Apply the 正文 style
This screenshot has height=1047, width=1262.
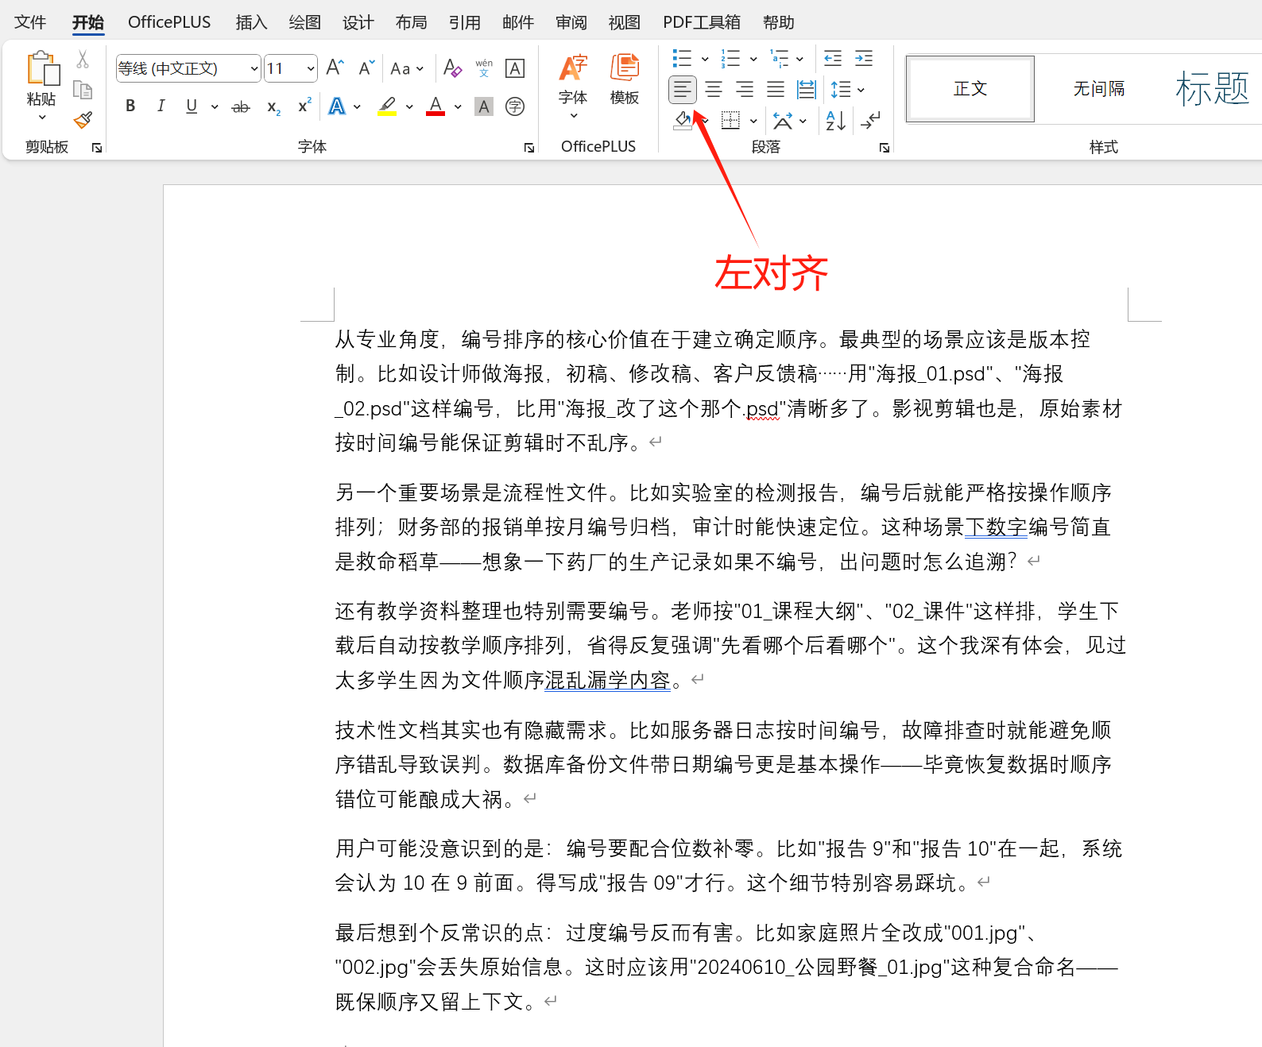click(x=970, y=89)
